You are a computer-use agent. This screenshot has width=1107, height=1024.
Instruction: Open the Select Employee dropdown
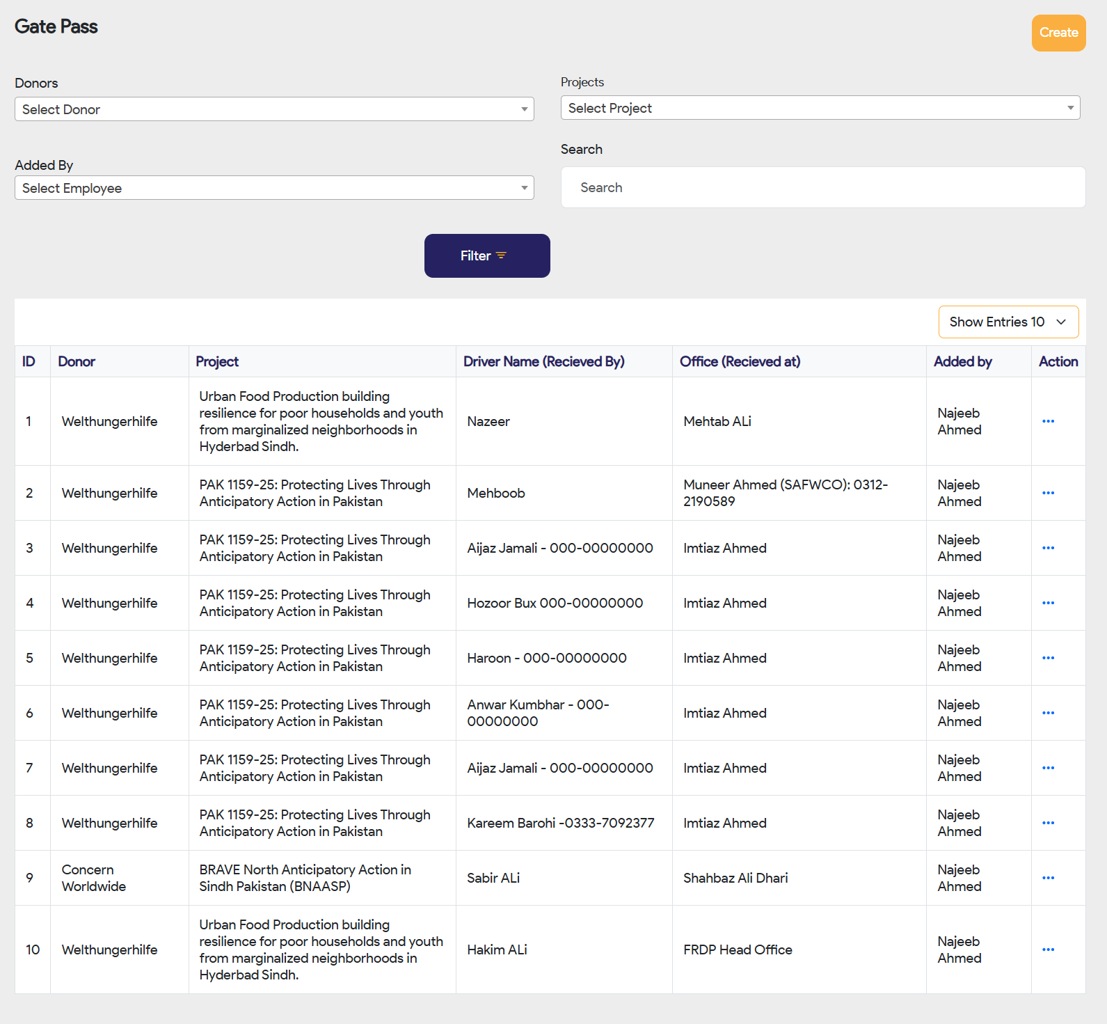click(x=274, y=188)
